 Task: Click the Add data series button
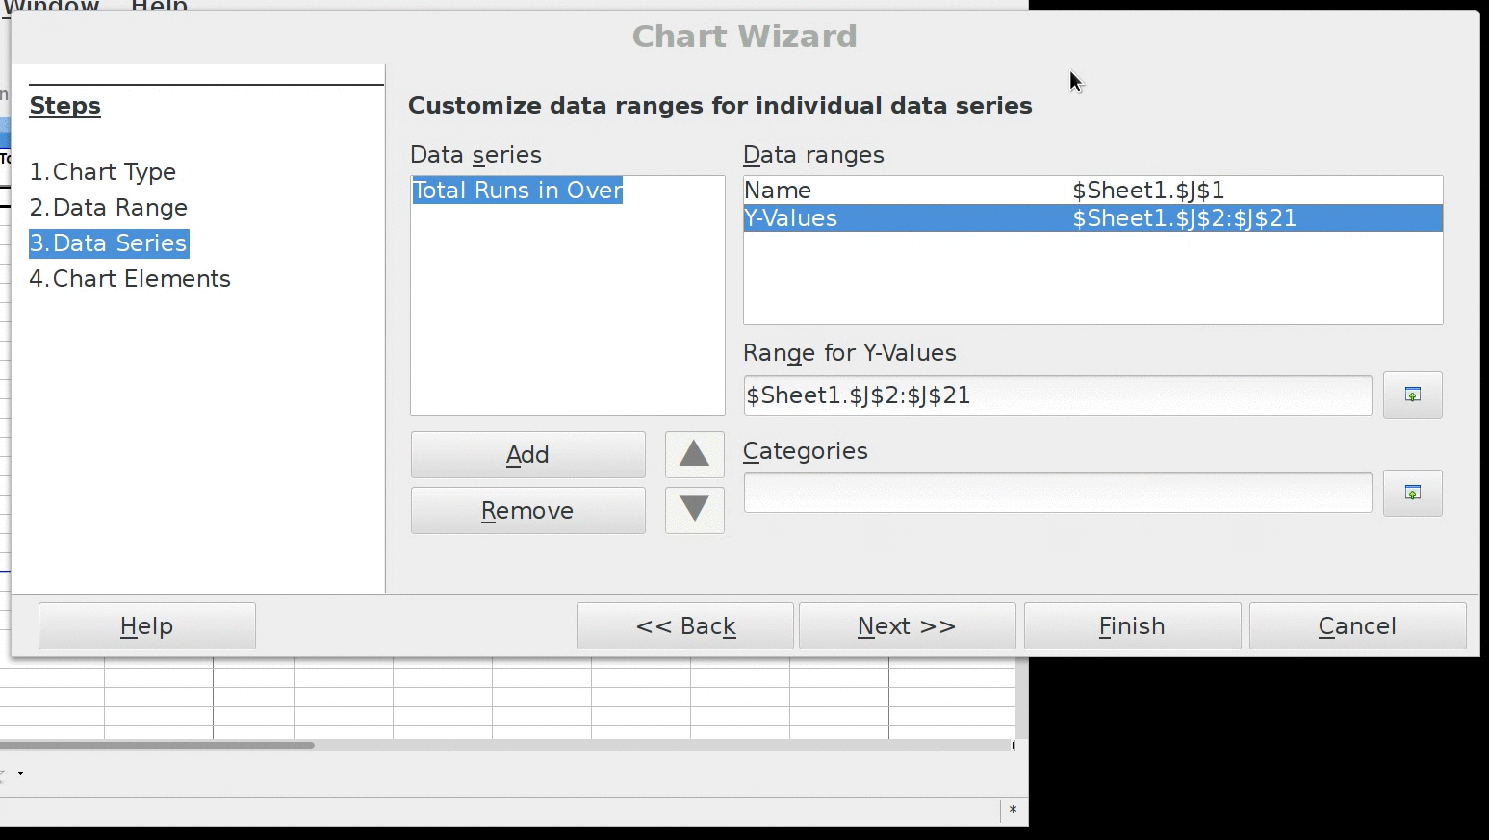[x=527, y=455]
